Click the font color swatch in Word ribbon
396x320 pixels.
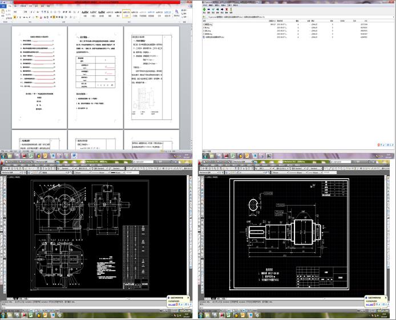click(x=41, y=17)
